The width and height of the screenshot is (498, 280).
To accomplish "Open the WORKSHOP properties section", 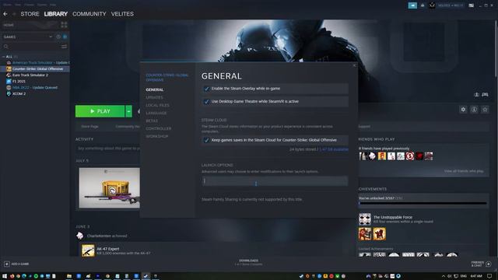I will (x=157, y=136).
